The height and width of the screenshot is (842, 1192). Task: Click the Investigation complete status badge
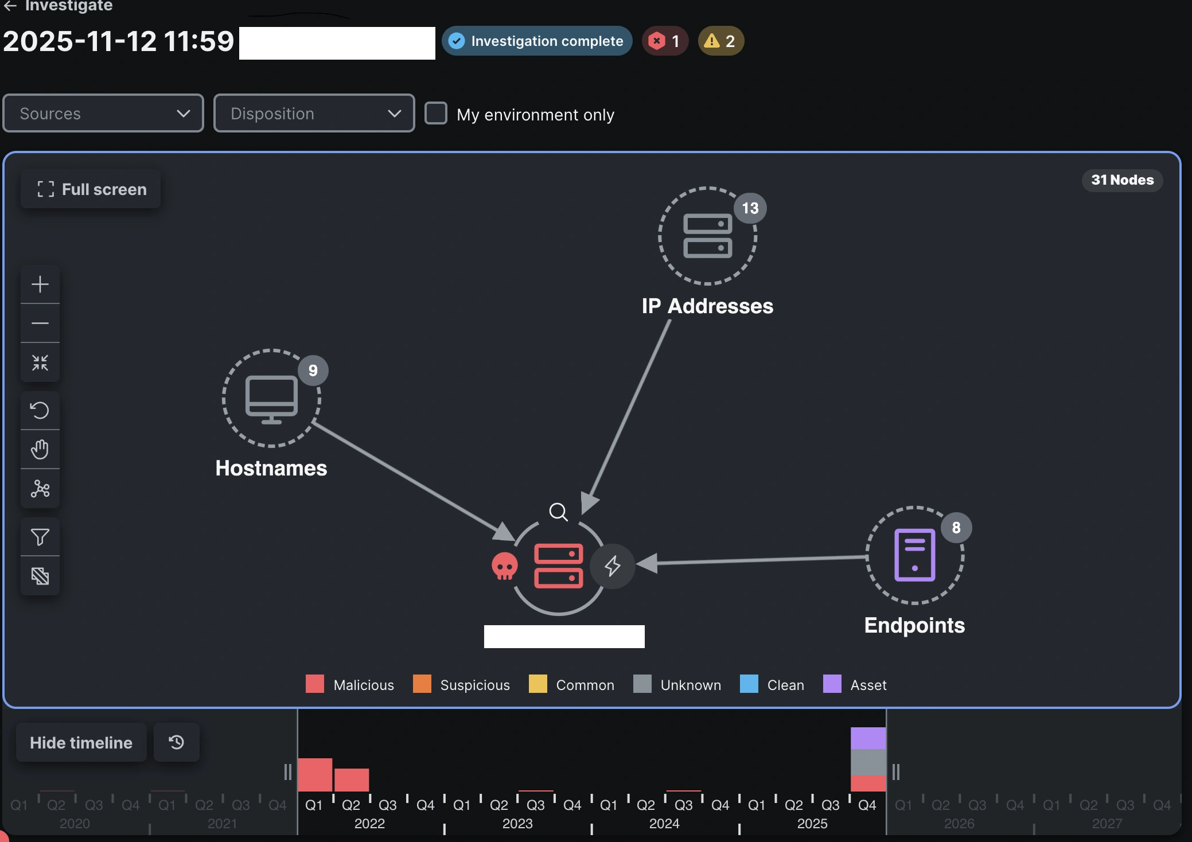535,41
